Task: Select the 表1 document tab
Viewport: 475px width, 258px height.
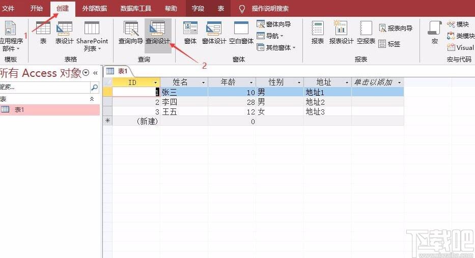Action: pos(118,71)
